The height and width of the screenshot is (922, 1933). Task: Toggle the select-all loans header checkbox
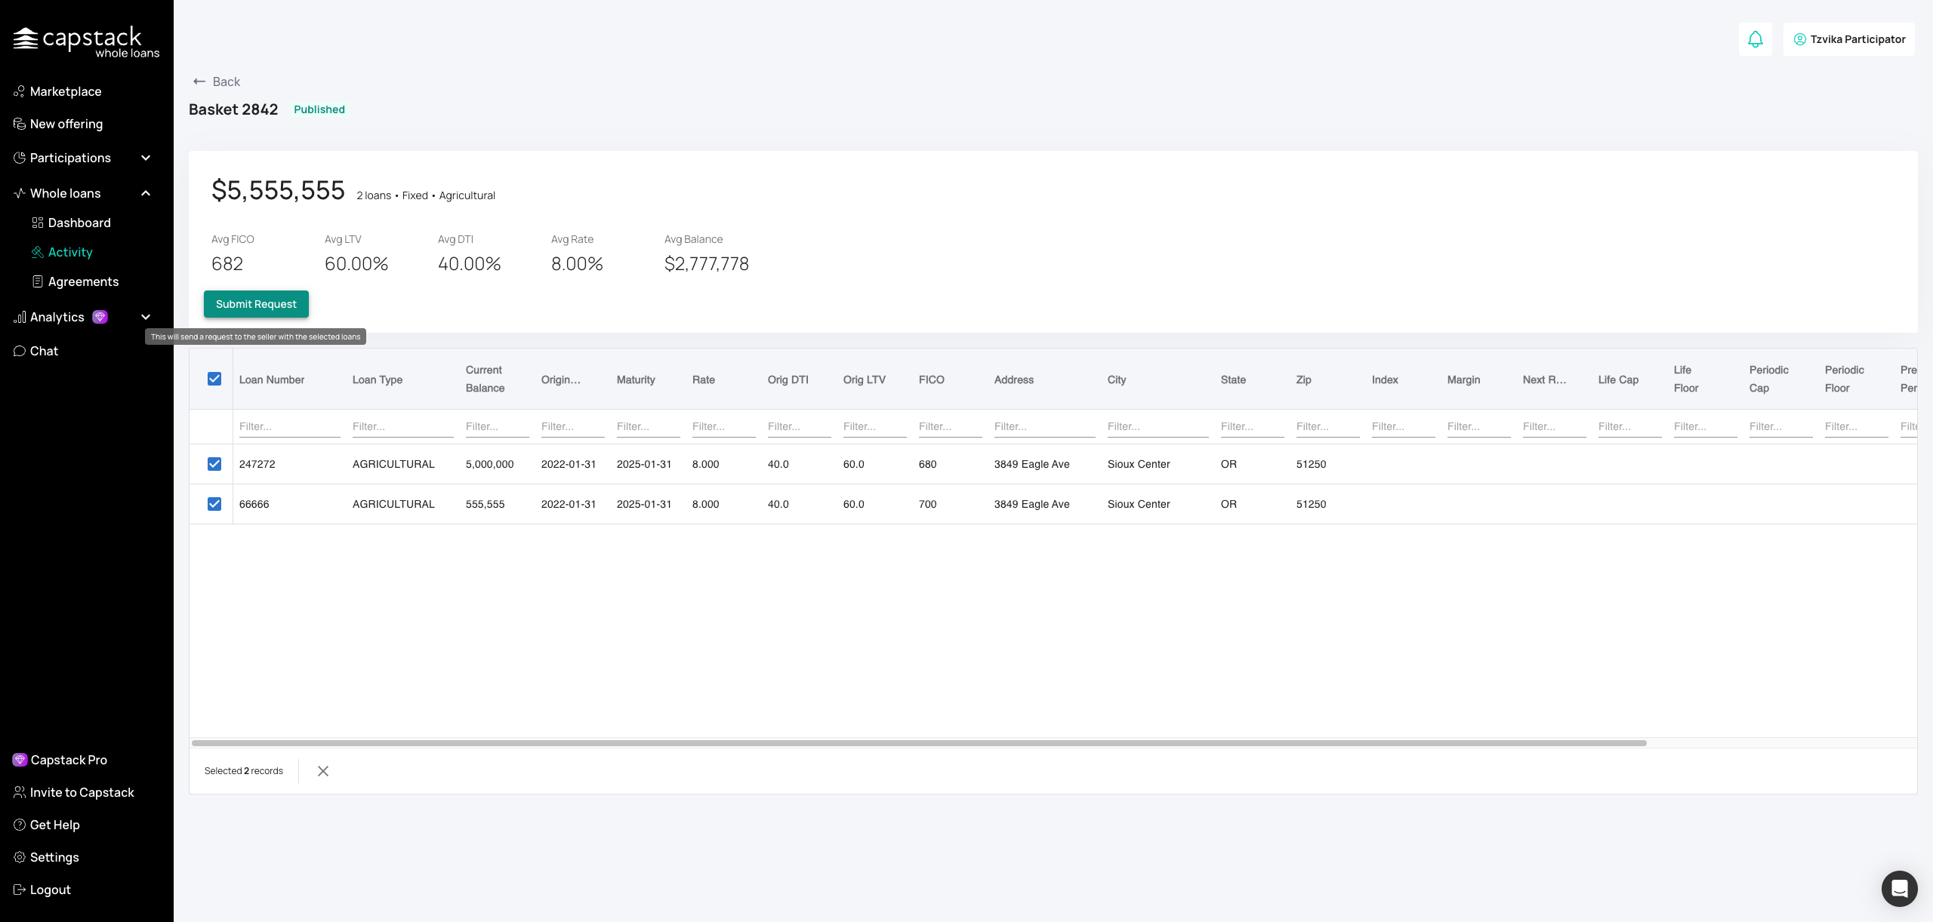[214, 379]
